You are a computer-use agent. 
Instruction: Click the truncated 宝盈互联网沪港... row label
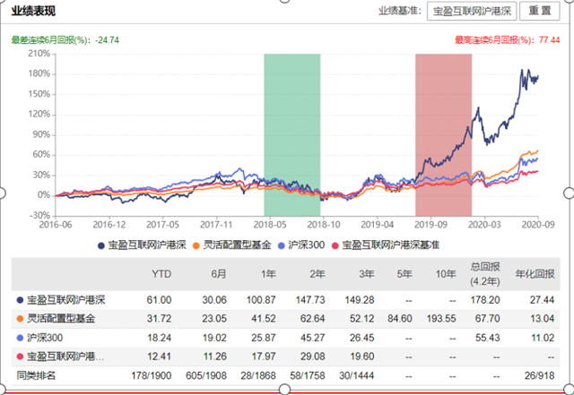coord(65,356)
